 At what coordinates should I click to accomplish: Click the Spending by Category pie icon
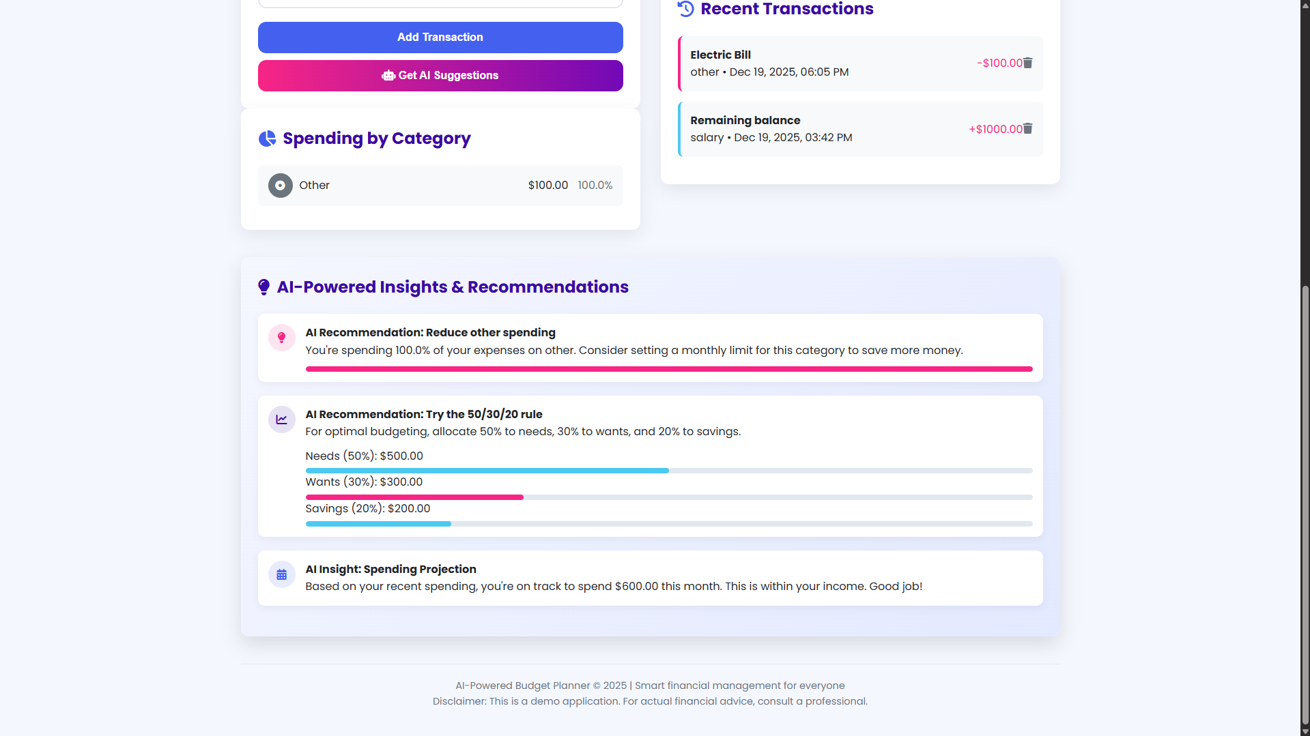[267, 138]
